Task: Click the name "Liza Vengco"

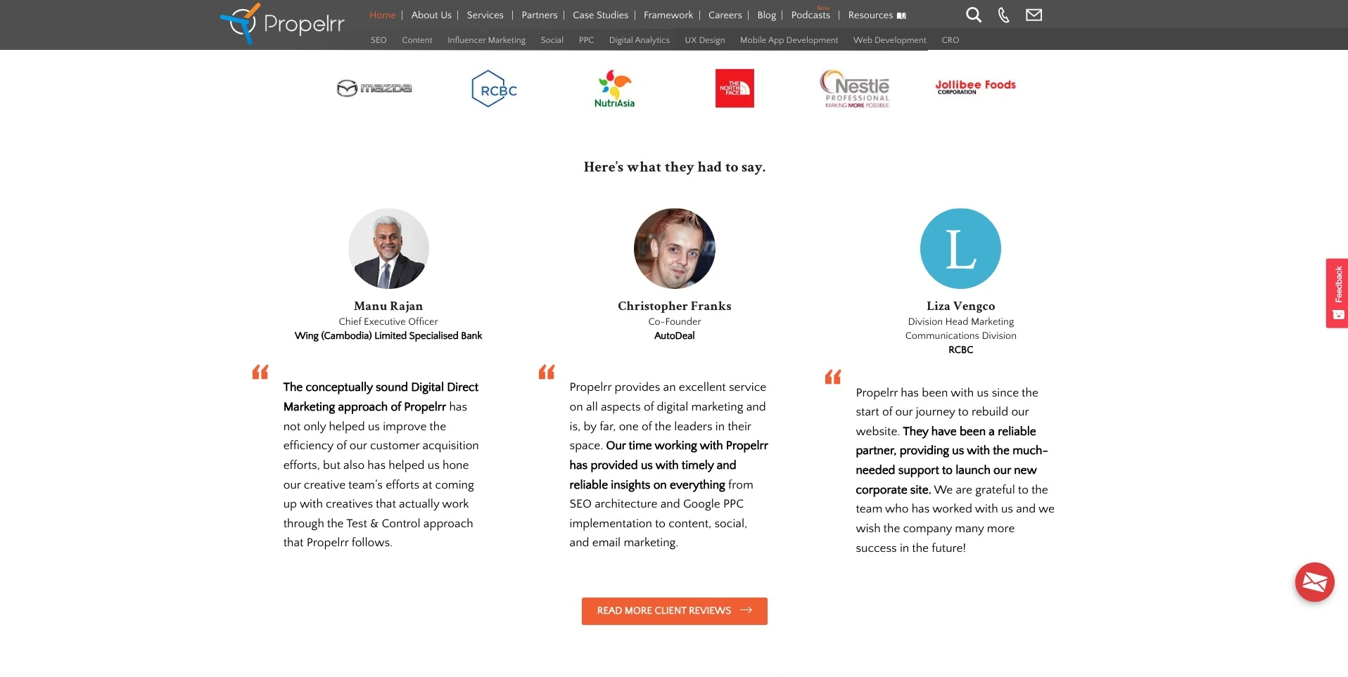Action: pos(960,306)
